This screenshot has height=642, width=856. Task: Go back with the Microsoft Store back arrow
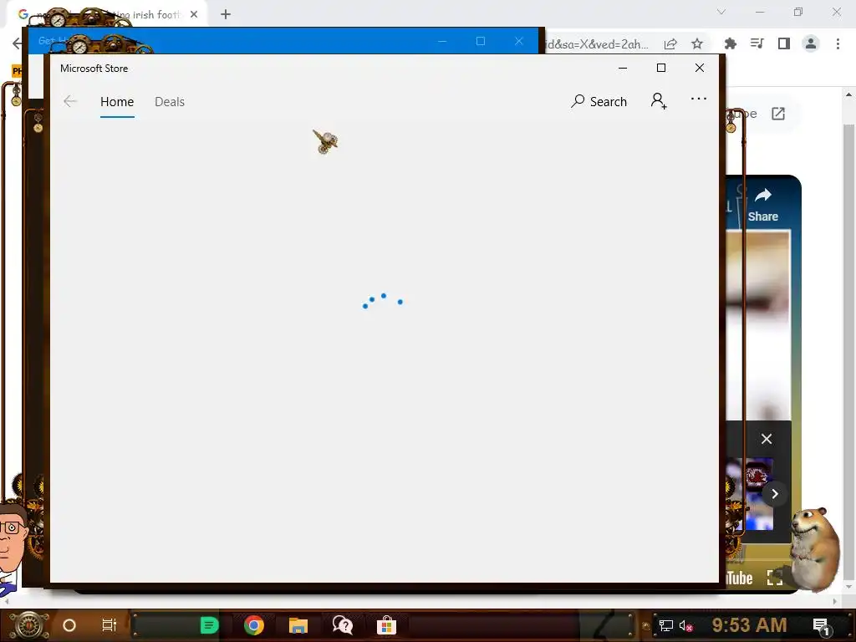click(x=70, y=101)
